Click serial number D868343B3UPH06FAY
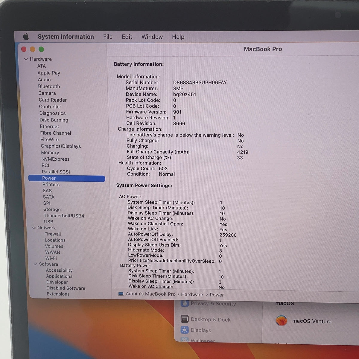 [x=200, y=83]
